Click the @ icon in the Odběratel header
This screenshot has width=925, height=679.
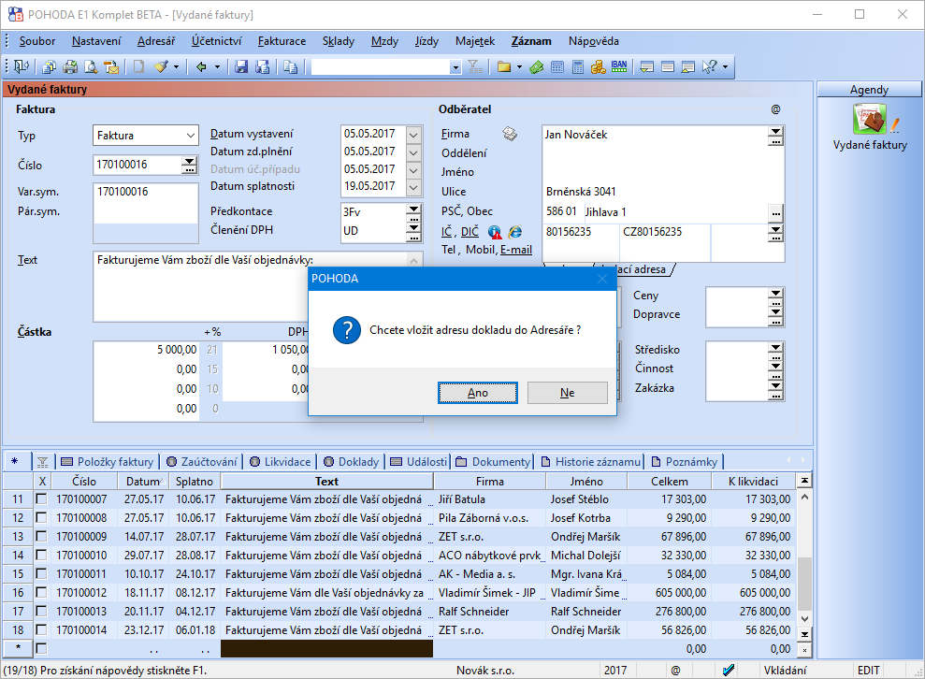click(775, 109)
